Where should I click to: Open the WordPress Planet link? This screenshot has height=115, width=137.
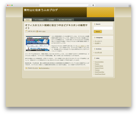tap(100, 74)
